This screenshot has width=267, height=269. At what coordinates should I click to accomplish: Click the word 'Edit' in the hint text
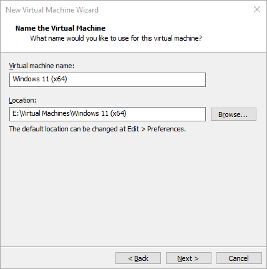click(133, 129)
